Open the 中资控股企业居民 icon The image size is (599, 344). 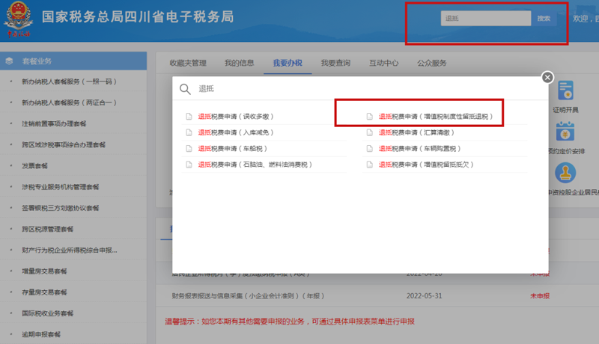[x=564, y=174]
